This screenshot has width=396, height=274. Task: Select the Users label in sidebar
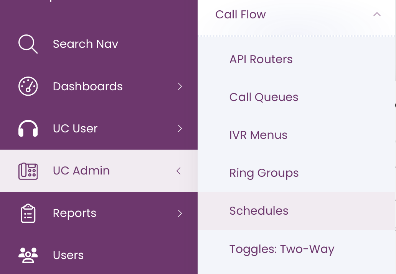68,255
